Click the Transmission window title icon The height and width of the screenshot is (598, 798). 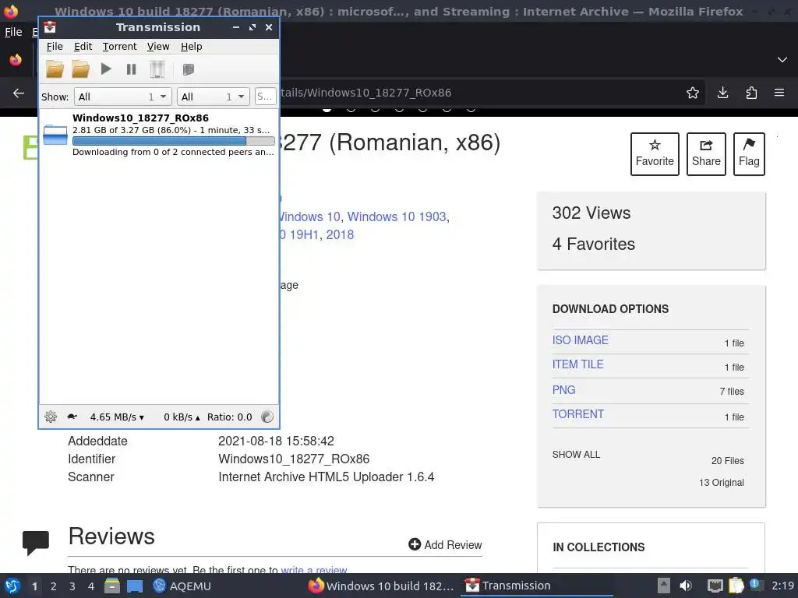pos(50,27)
